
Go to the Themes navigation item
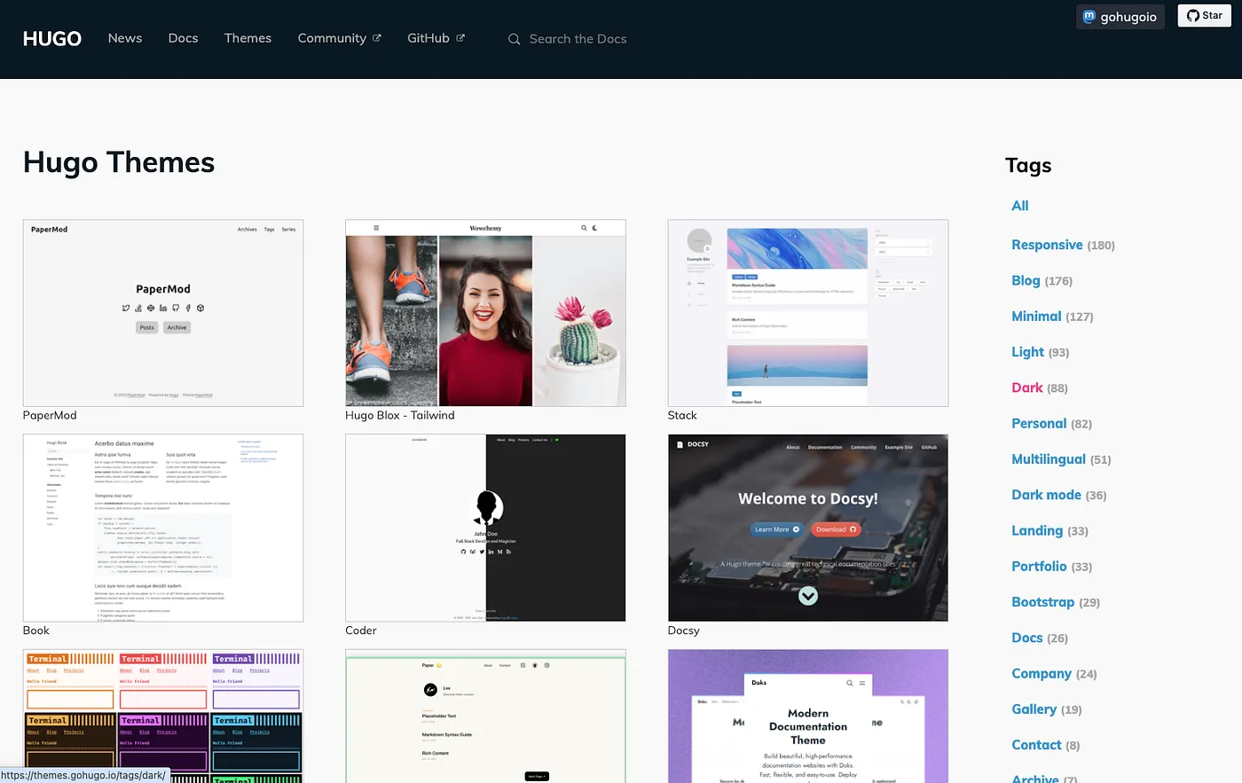point(248,38)
